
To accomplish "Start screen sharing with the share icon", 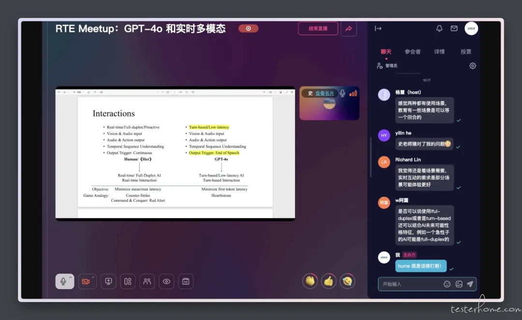I will [109, 281].
